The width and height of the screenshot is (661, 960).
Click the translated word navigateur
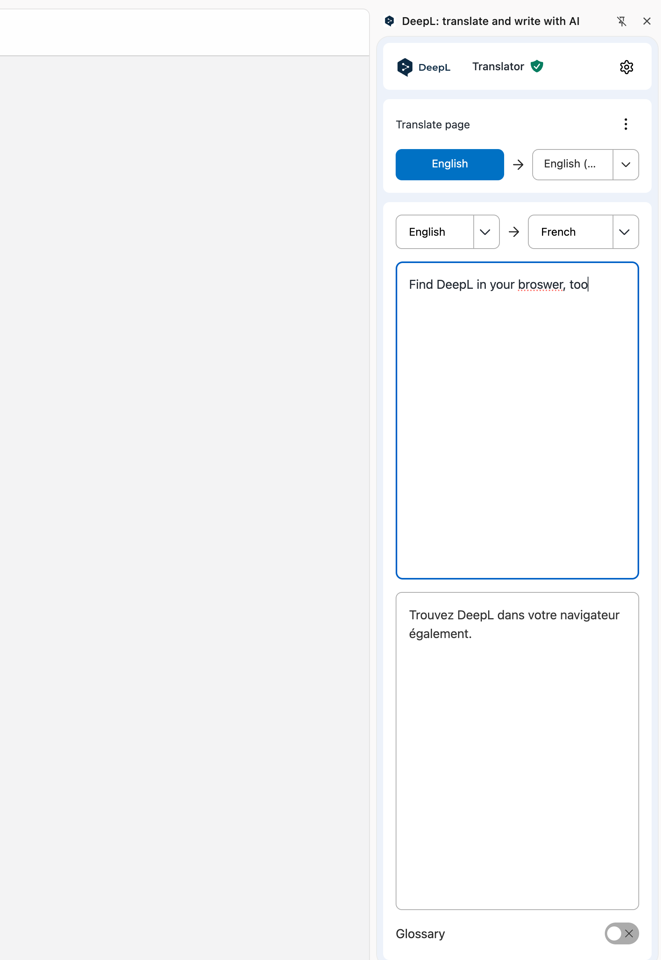coord(589,615)
